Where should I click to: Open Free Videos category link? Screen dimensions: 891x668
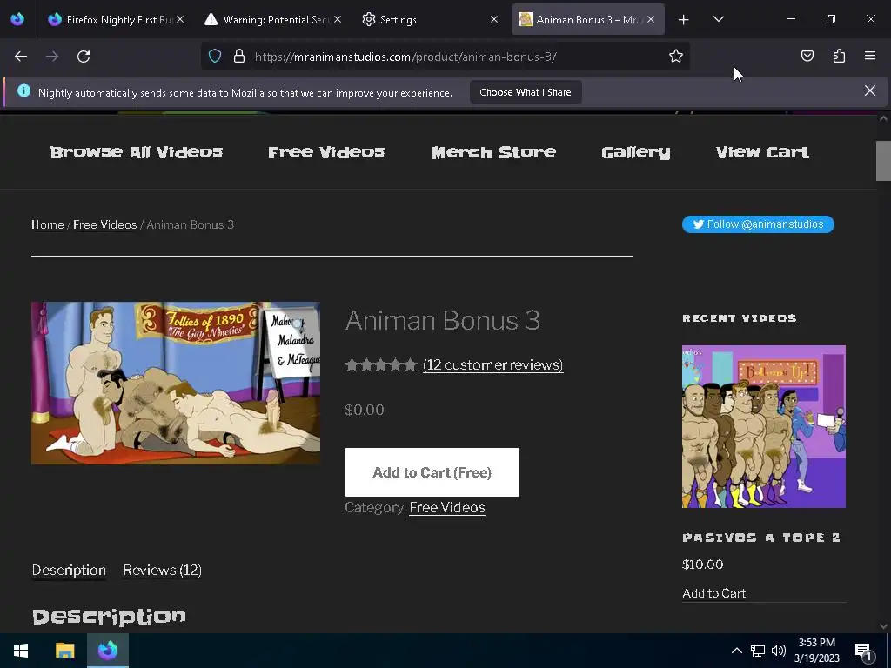(447, 507)
